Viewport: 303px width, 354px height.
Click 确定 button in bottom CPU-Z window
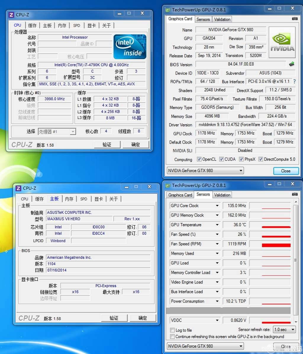click(x=143, y=318)
